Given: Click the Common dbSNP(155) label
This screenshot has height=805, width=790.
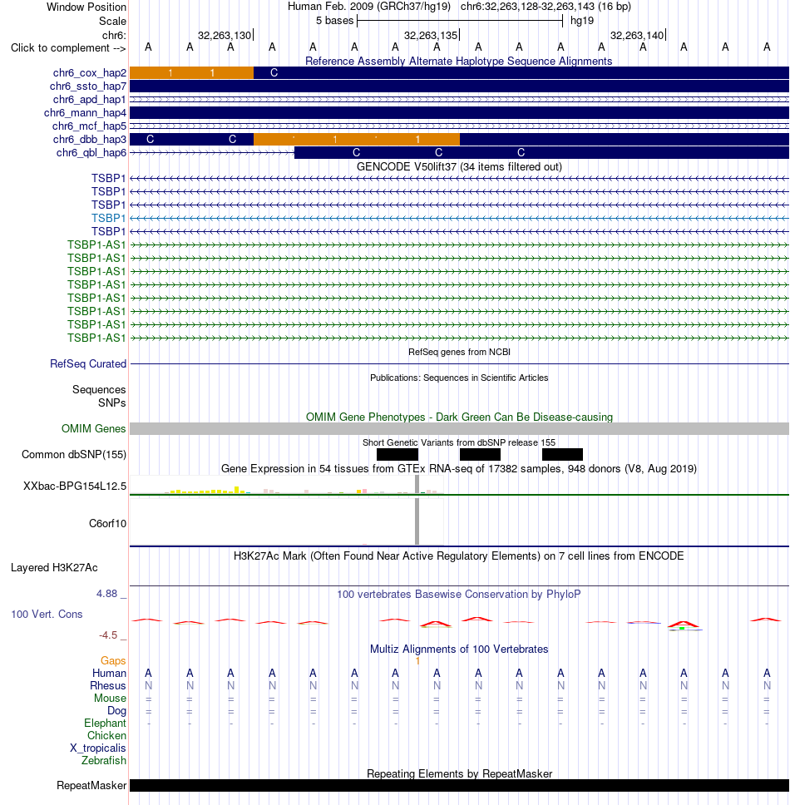Looking at the screenshot, I should pos(74,454).
